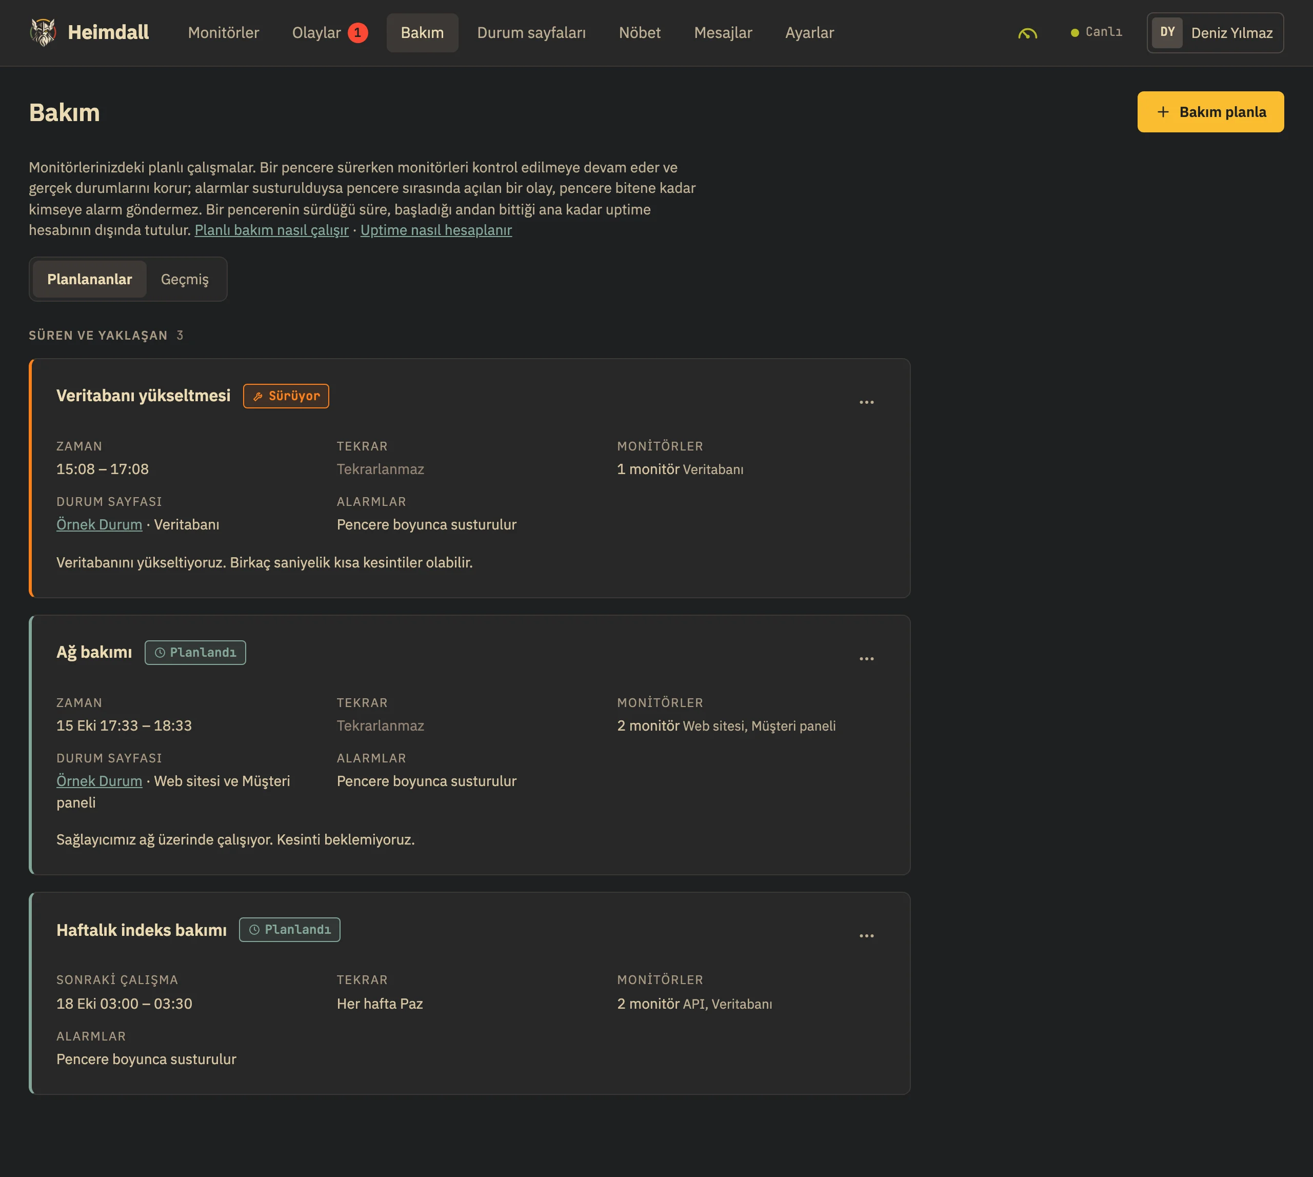
Task: Switch to the Geçmiş tab
Action: point(185,280)
